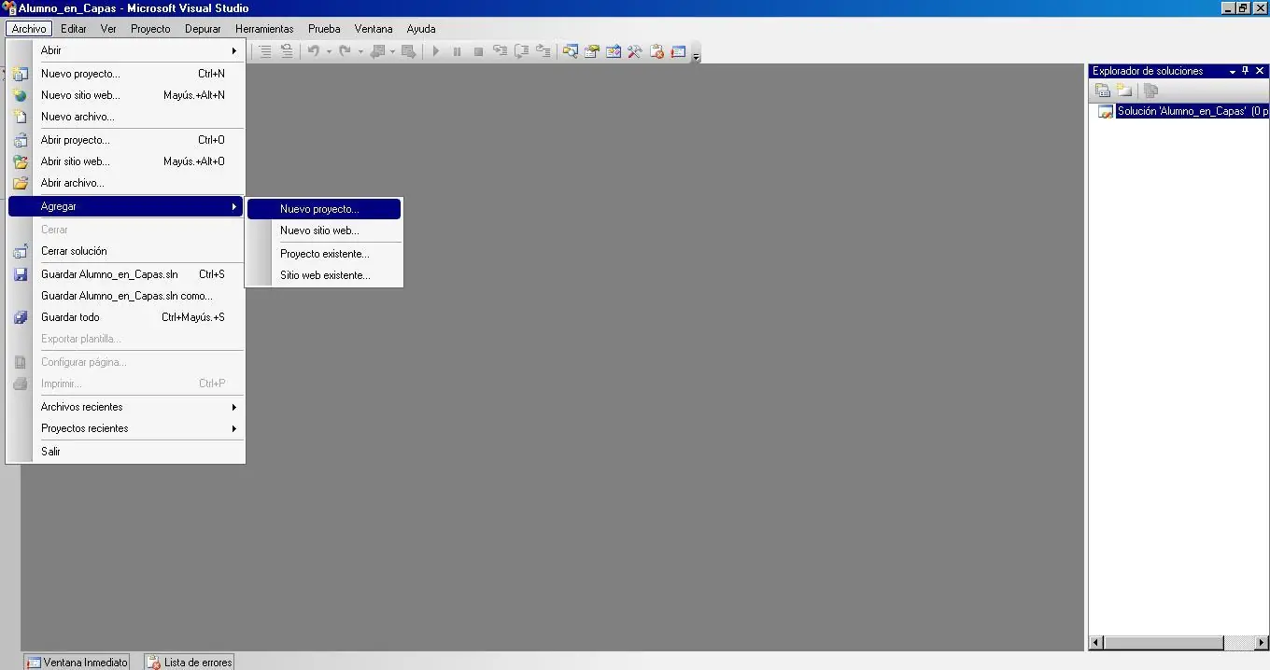
Task: Expand the Abrir submenu entry
Action: pos(126,50)
